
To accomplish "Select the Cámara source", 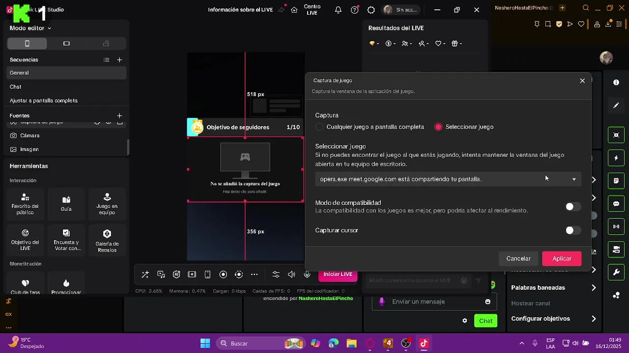I will pyautogui.click(x=66, y=135).
